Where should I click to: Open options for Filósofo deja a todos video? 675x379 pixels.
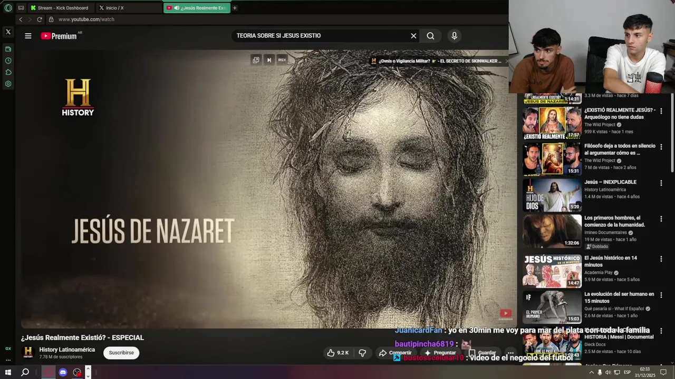[x=661, y=147]
